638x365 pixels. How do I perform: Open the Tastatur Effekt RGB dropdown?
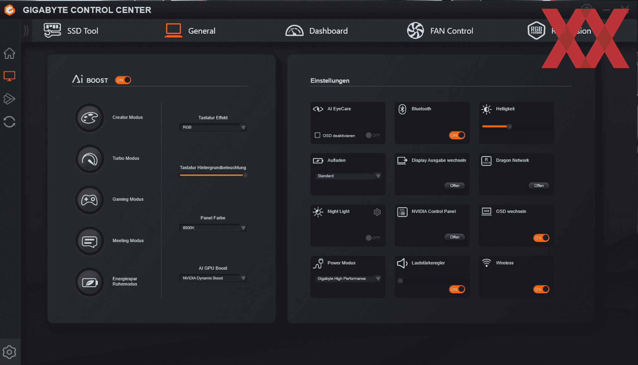213,127
